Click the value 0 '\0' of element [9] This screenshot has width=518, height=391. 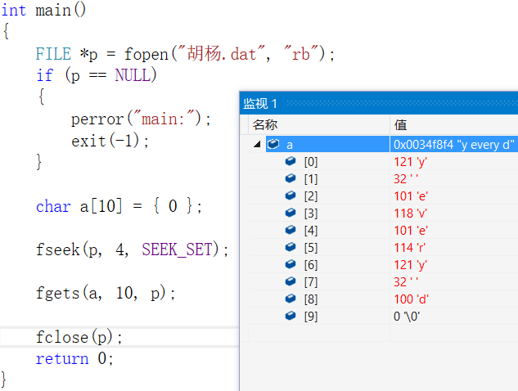407,317
